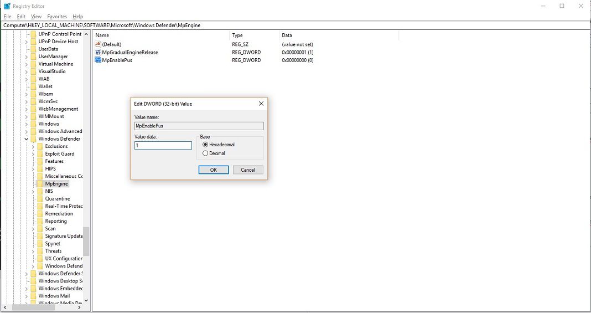Viewport: 591px width, 313px height.
Task: Expand the Exploit Guard key
Action: (33, 154)
